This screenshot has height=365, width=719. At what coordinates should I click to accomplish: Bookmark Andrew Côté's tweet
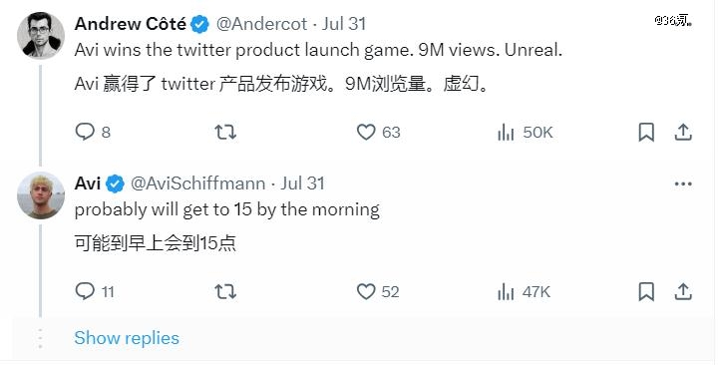tap(646, 132)
